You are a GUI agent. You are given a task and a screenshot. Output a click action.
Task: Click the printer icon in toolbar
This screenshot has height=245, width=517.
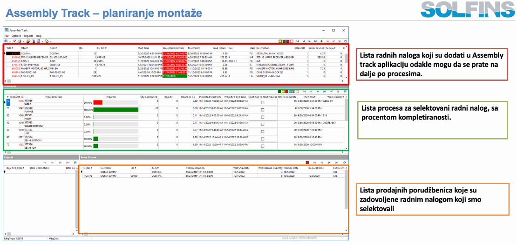pyautogui.click(x=20, y=41)
